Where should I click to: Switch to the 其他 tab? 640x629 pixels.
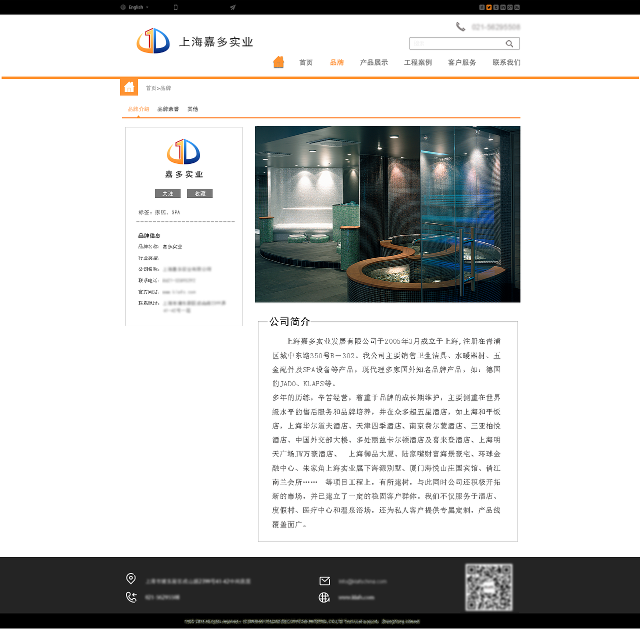192,108
